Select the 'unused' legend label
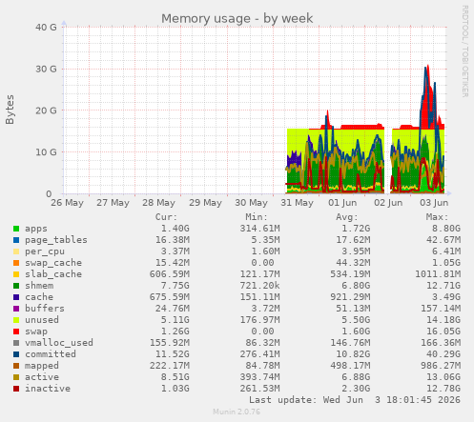 tap(42, 320)
